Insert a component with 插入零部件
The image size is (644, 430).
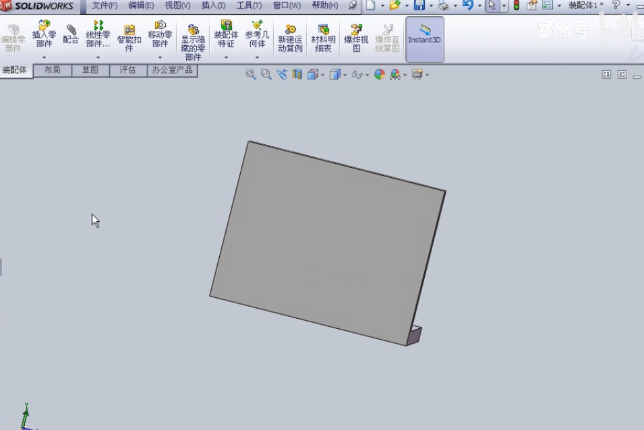coord(44,34)
